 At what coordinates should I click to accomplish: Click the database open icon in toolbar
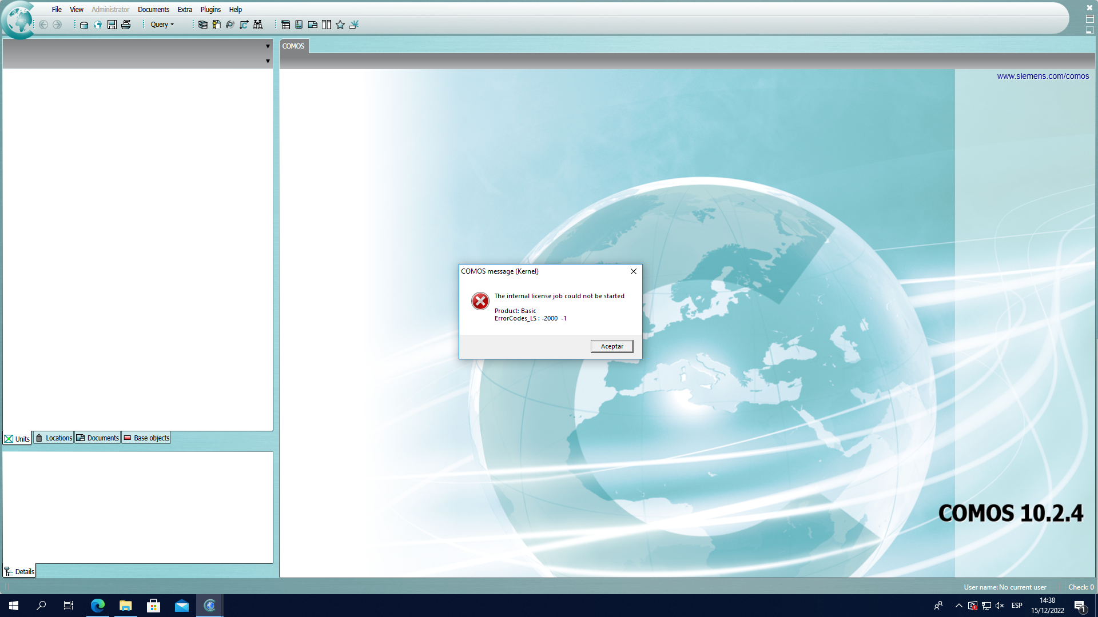(x=84, y=25)
